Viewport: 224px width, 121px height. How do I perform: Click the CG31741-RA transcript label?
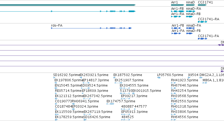[x=208, y=19]
